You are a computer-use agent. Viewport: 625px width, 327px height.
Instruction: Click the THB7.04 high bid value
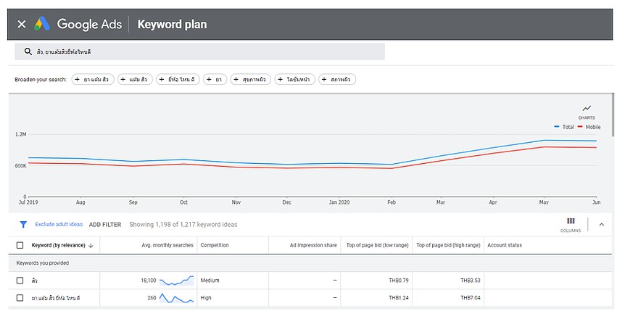click(471, 297)
